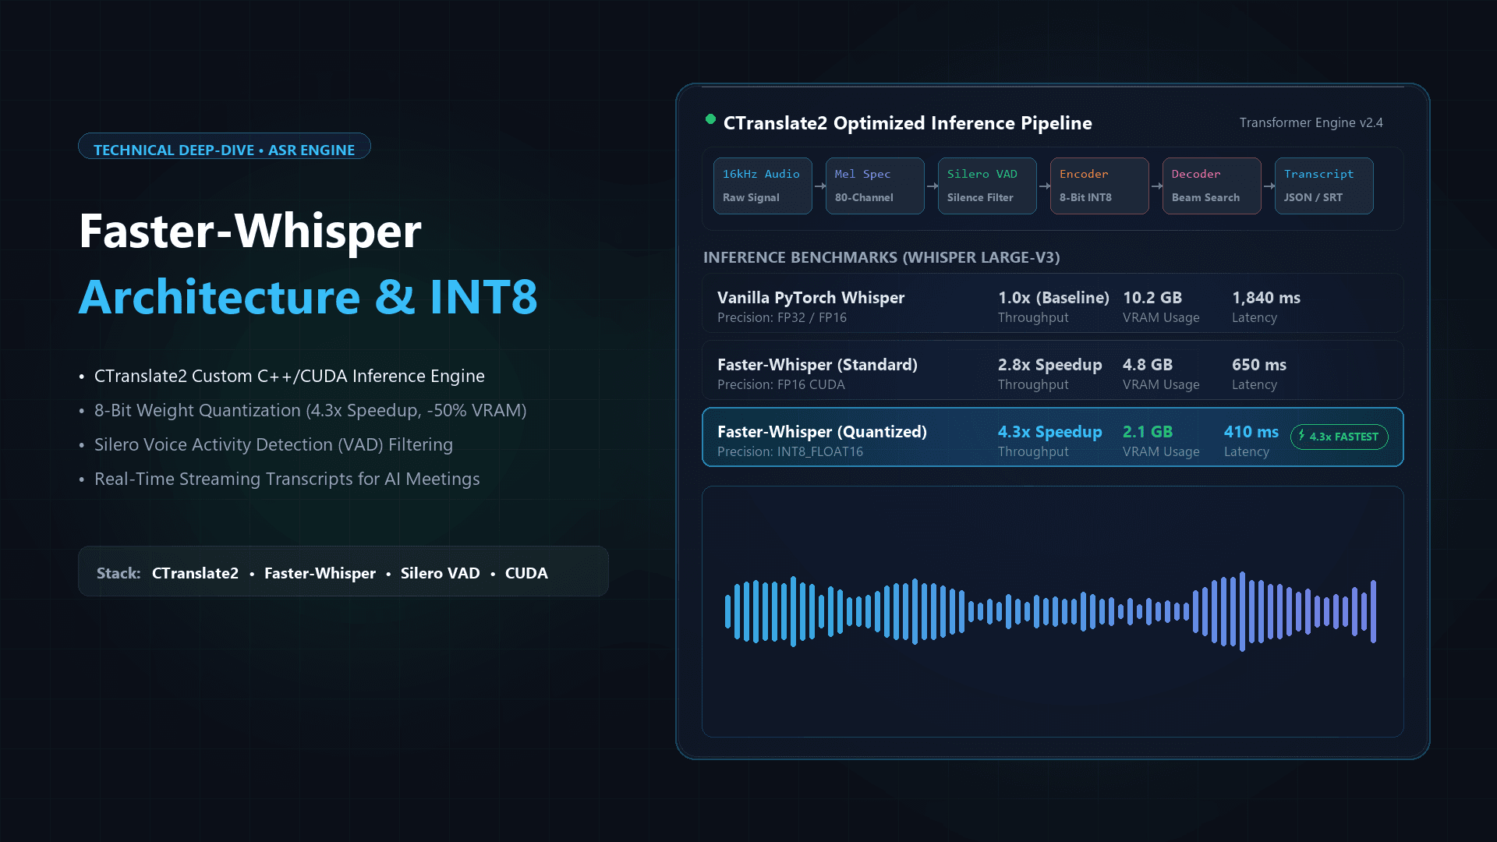Click the arrow between 16kHz Audio and Mel Spec
The width and height of the screenshot is (1497, 842).
click(819, 186)
